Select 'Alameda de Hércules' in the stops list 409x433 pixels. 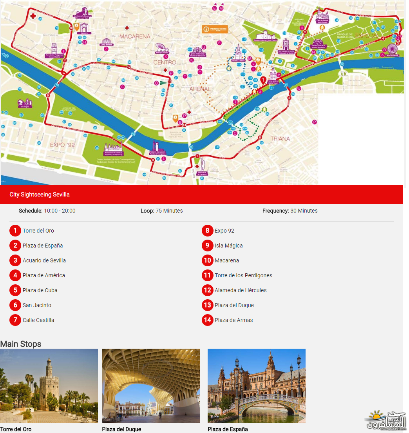click(241, 290)
